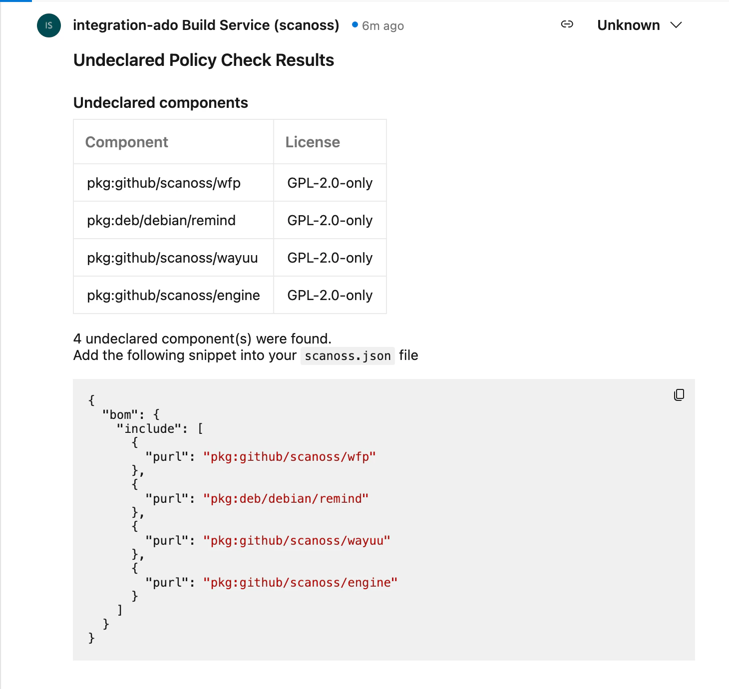Select pkg:github/scanoss/engine in the table
The width and height of the screenshot is (729, 689).
[173, 295]
